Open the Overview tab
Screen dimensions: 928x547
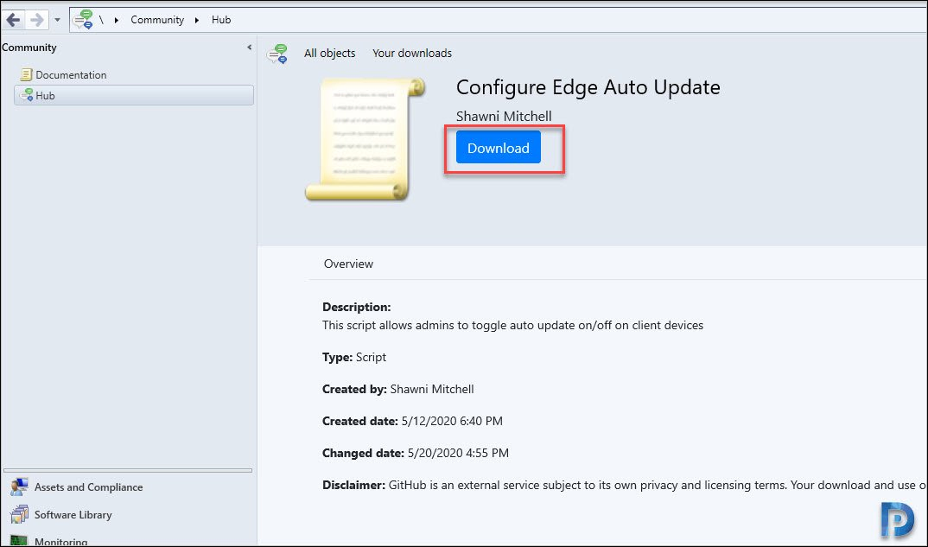(348, 264)
